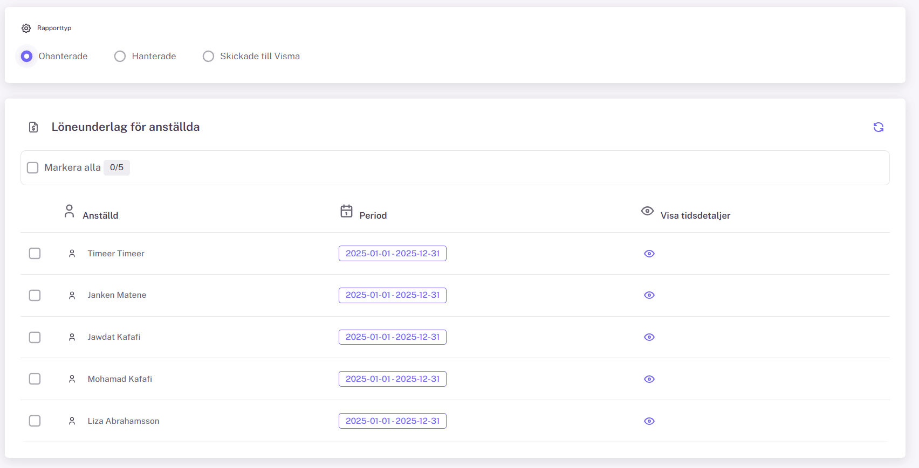The image size is (919, 468).
Task: Click the refresh icon for Löneunderlag
Action: (878, 127)
